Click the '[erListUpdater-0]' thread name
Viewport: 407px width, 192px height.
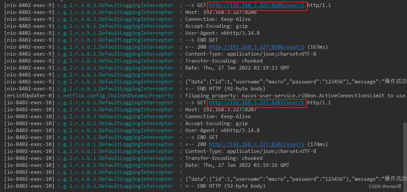[29, 96]
